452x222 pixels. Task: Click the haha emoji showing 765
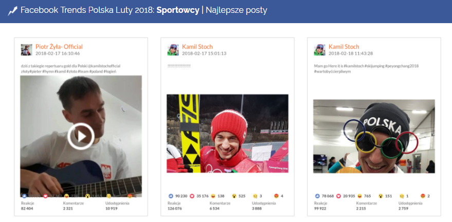tap(360, 196)
